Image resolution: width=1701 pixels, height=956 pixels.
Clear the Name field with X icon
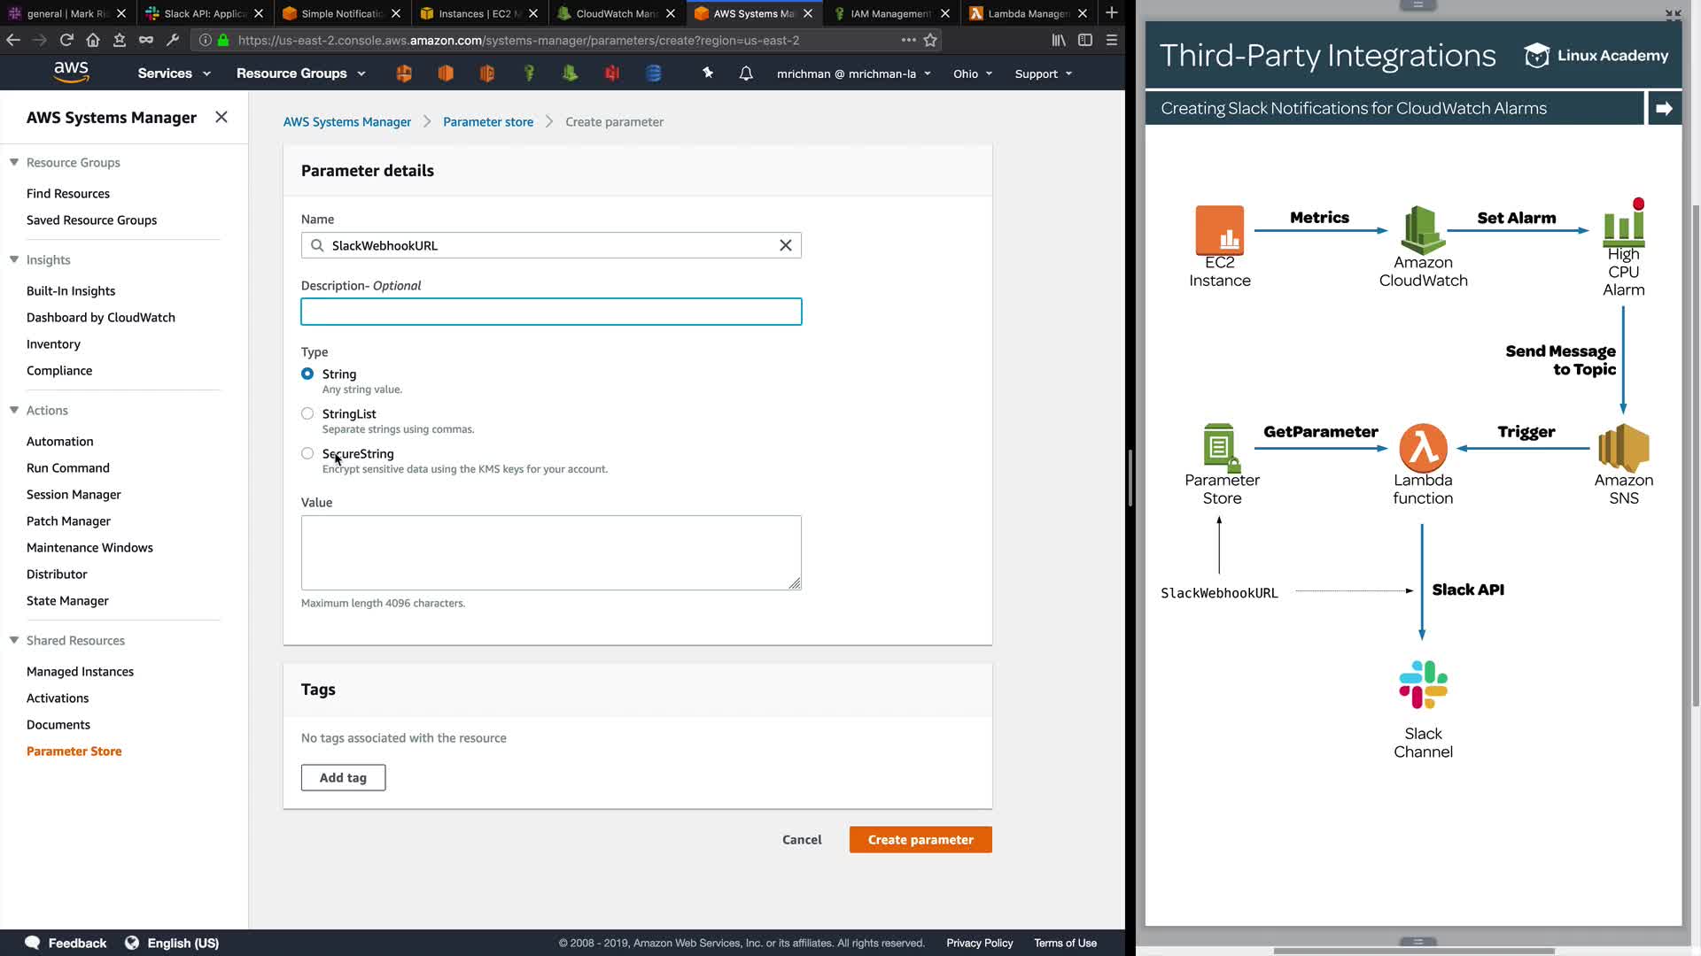coord(785,245)
